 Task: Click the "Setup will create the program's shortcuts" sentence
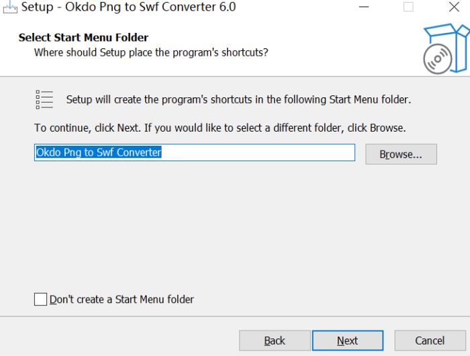point(238,99)
